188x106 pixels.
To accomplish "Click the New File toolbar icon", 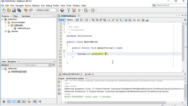I will click(x=4, y=10).
